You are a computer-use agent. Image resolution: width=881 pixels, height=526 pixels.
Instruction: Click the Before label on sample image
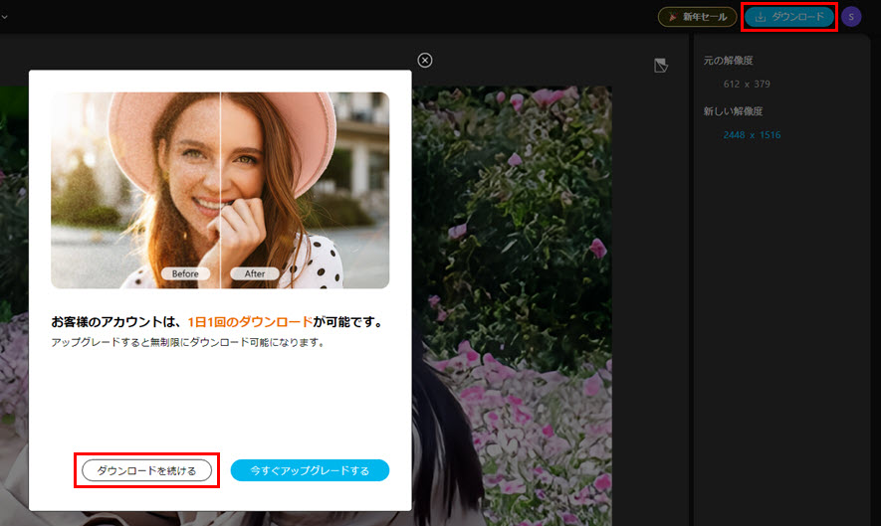185,273
